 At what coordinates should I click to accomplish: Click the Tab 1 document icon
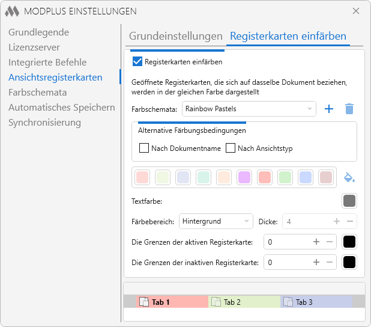click(x=144, y=302)
